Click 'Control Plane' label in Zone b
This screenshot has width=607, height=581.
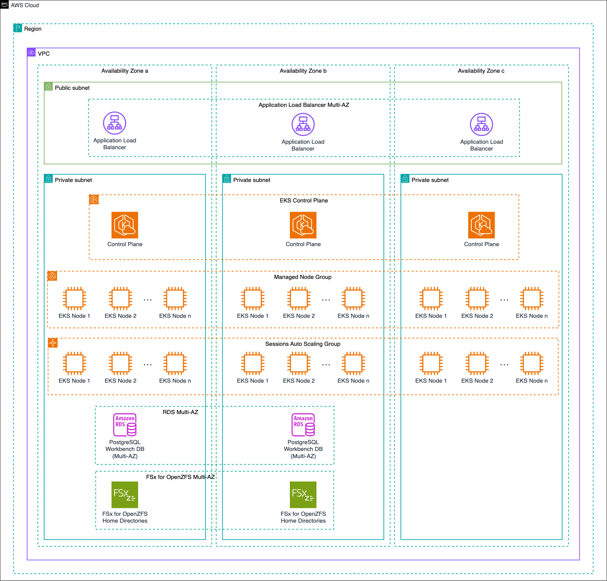coord(303,244)
